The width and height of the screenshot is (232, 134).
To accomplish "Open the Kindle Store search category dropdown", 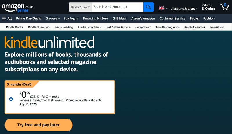I will [x=80, y=7].
